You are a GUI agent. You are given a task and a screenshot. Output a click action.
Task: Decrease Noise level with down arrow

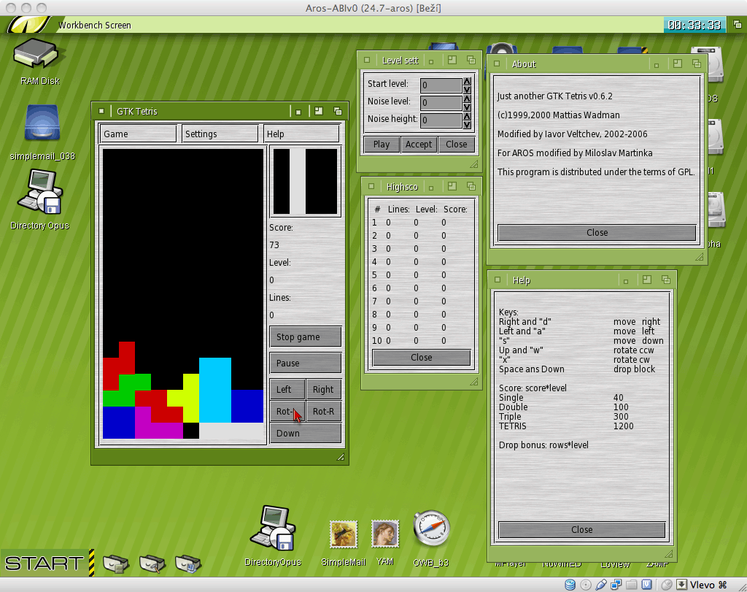tap(468, 107)
